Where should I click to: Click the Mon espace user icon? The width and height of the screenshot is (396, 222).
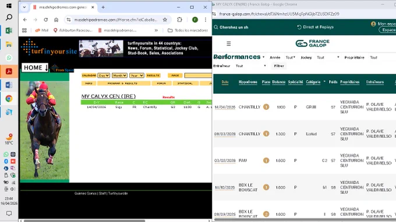point(373,24)
